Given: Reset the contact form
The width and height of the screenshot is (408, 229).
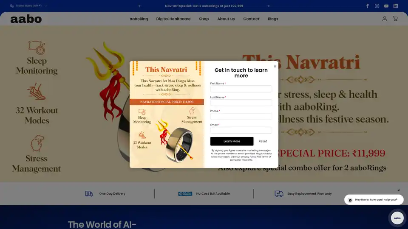Looking at the screenshot, I should [x=263, y=141].
